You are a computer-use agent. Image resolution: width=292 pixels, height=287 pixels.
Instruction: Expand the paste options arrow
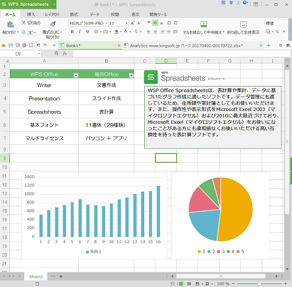coord(18,32)
